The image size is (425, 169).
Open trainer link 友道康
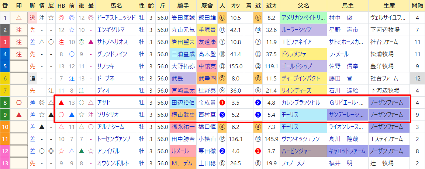(x=207, y=42)
